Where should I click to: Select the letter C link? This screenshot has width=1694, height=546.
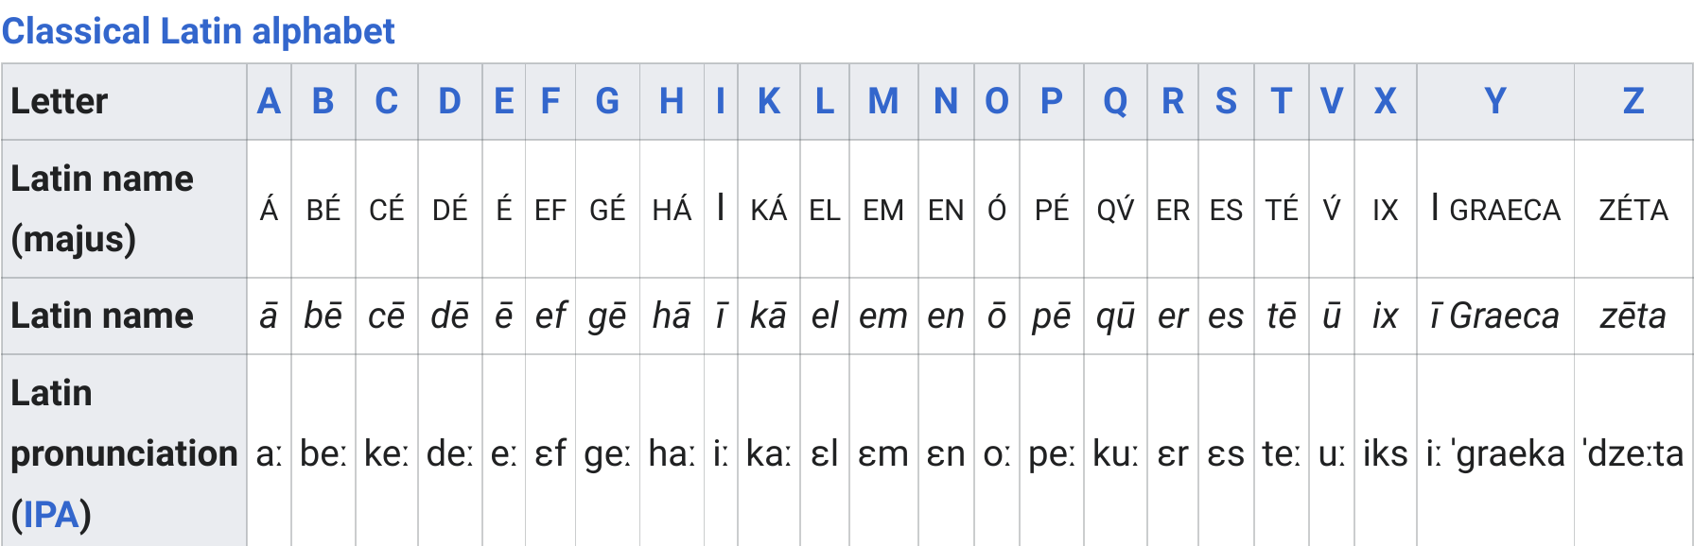387,101
